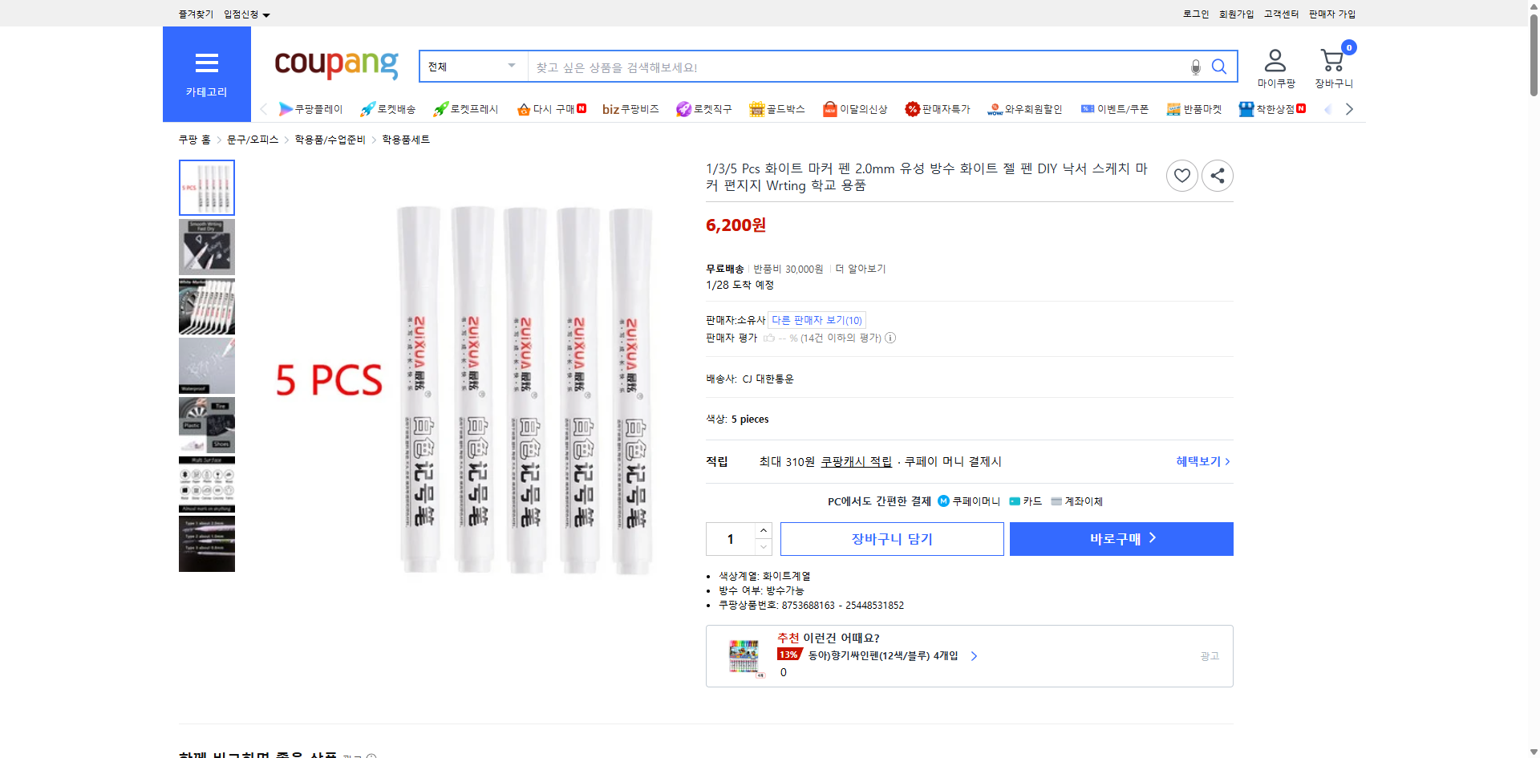Add product to wishlist with heart icon
1540x758 pixels.
(1181, 175)
